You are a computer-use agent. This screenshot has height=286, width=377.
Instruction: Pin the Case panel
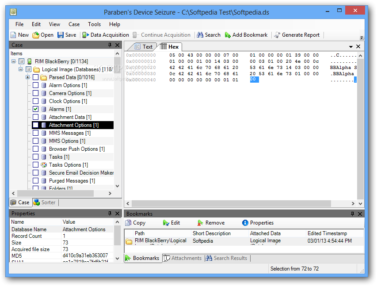tap(110, 45)
